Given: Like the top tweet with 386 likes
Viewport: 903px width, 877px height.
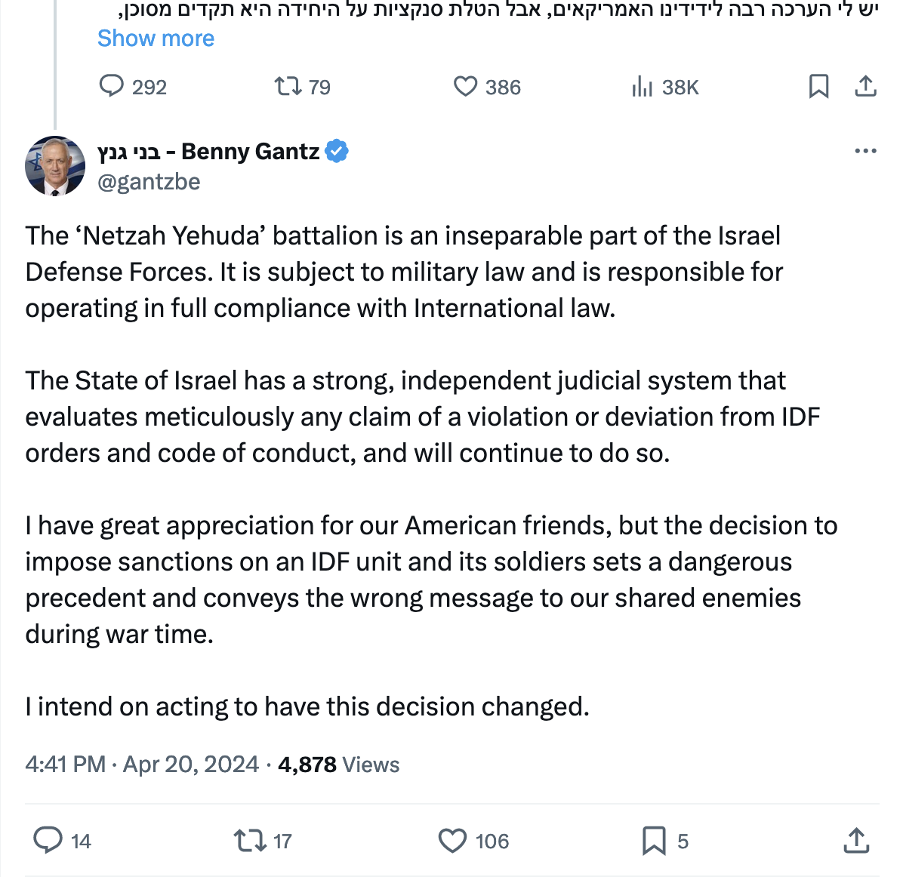Looking at the screenshot, I should [465, 86].
